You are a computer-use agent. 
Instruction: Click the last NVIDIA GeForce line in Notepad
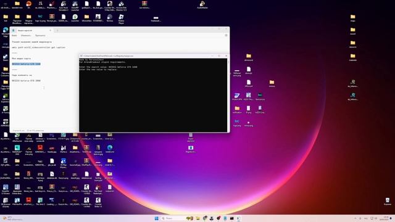click(26, 81)
